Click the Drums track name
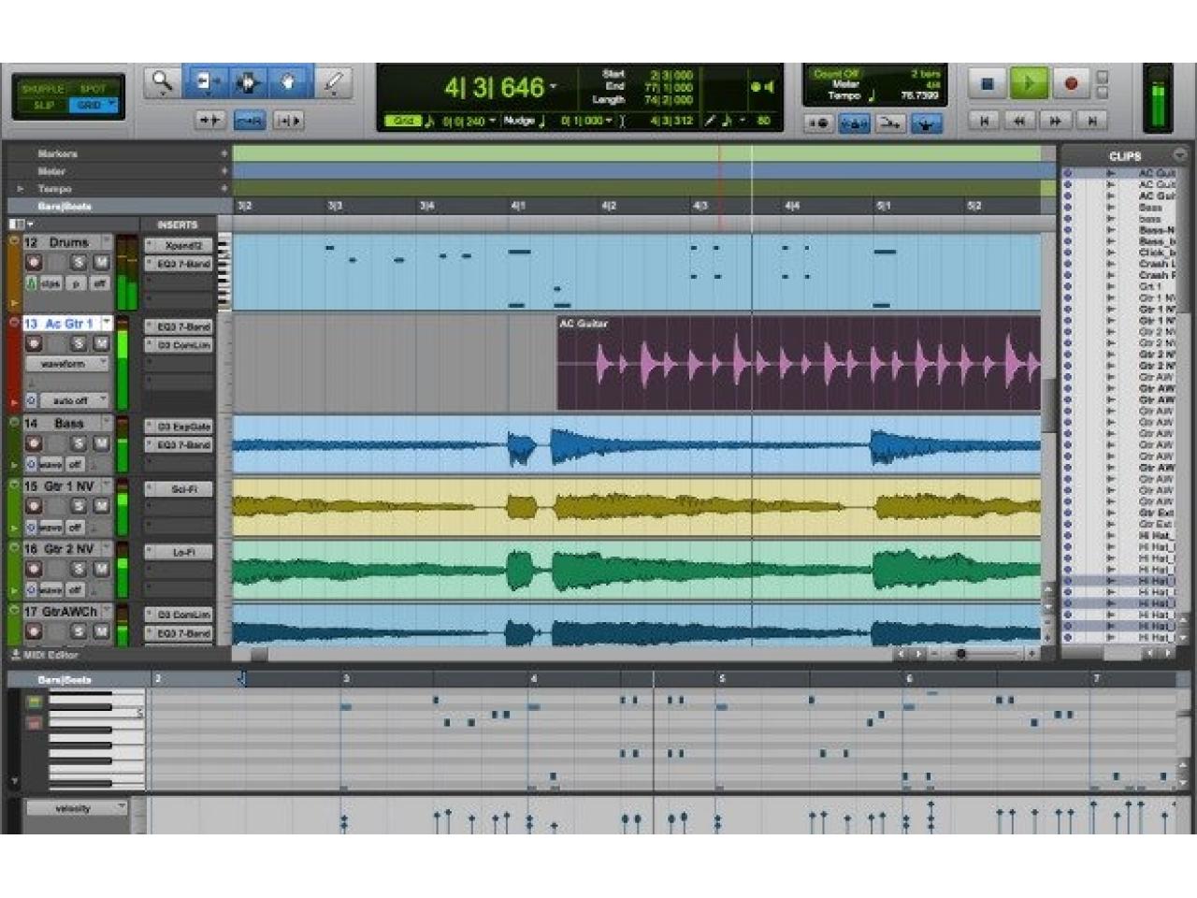The height and width of the screenshot is (898, 1197). point(68,242)
